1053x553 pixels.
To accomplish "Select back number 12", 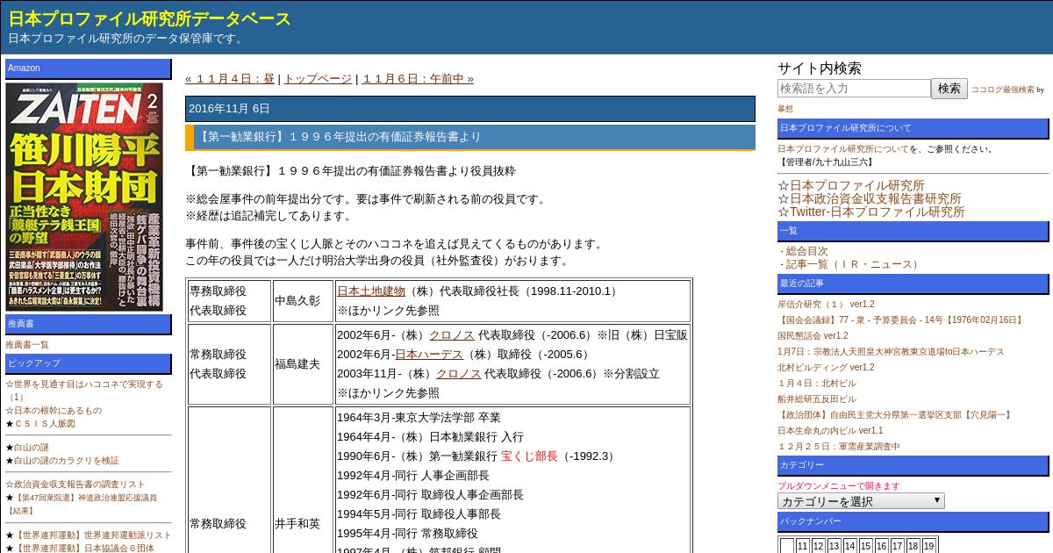I will coord(818,546).
